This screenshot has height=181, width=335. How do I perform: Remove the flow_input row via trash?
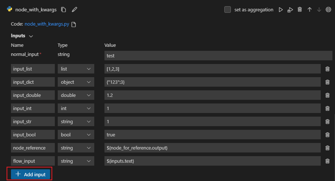(327, 161)
